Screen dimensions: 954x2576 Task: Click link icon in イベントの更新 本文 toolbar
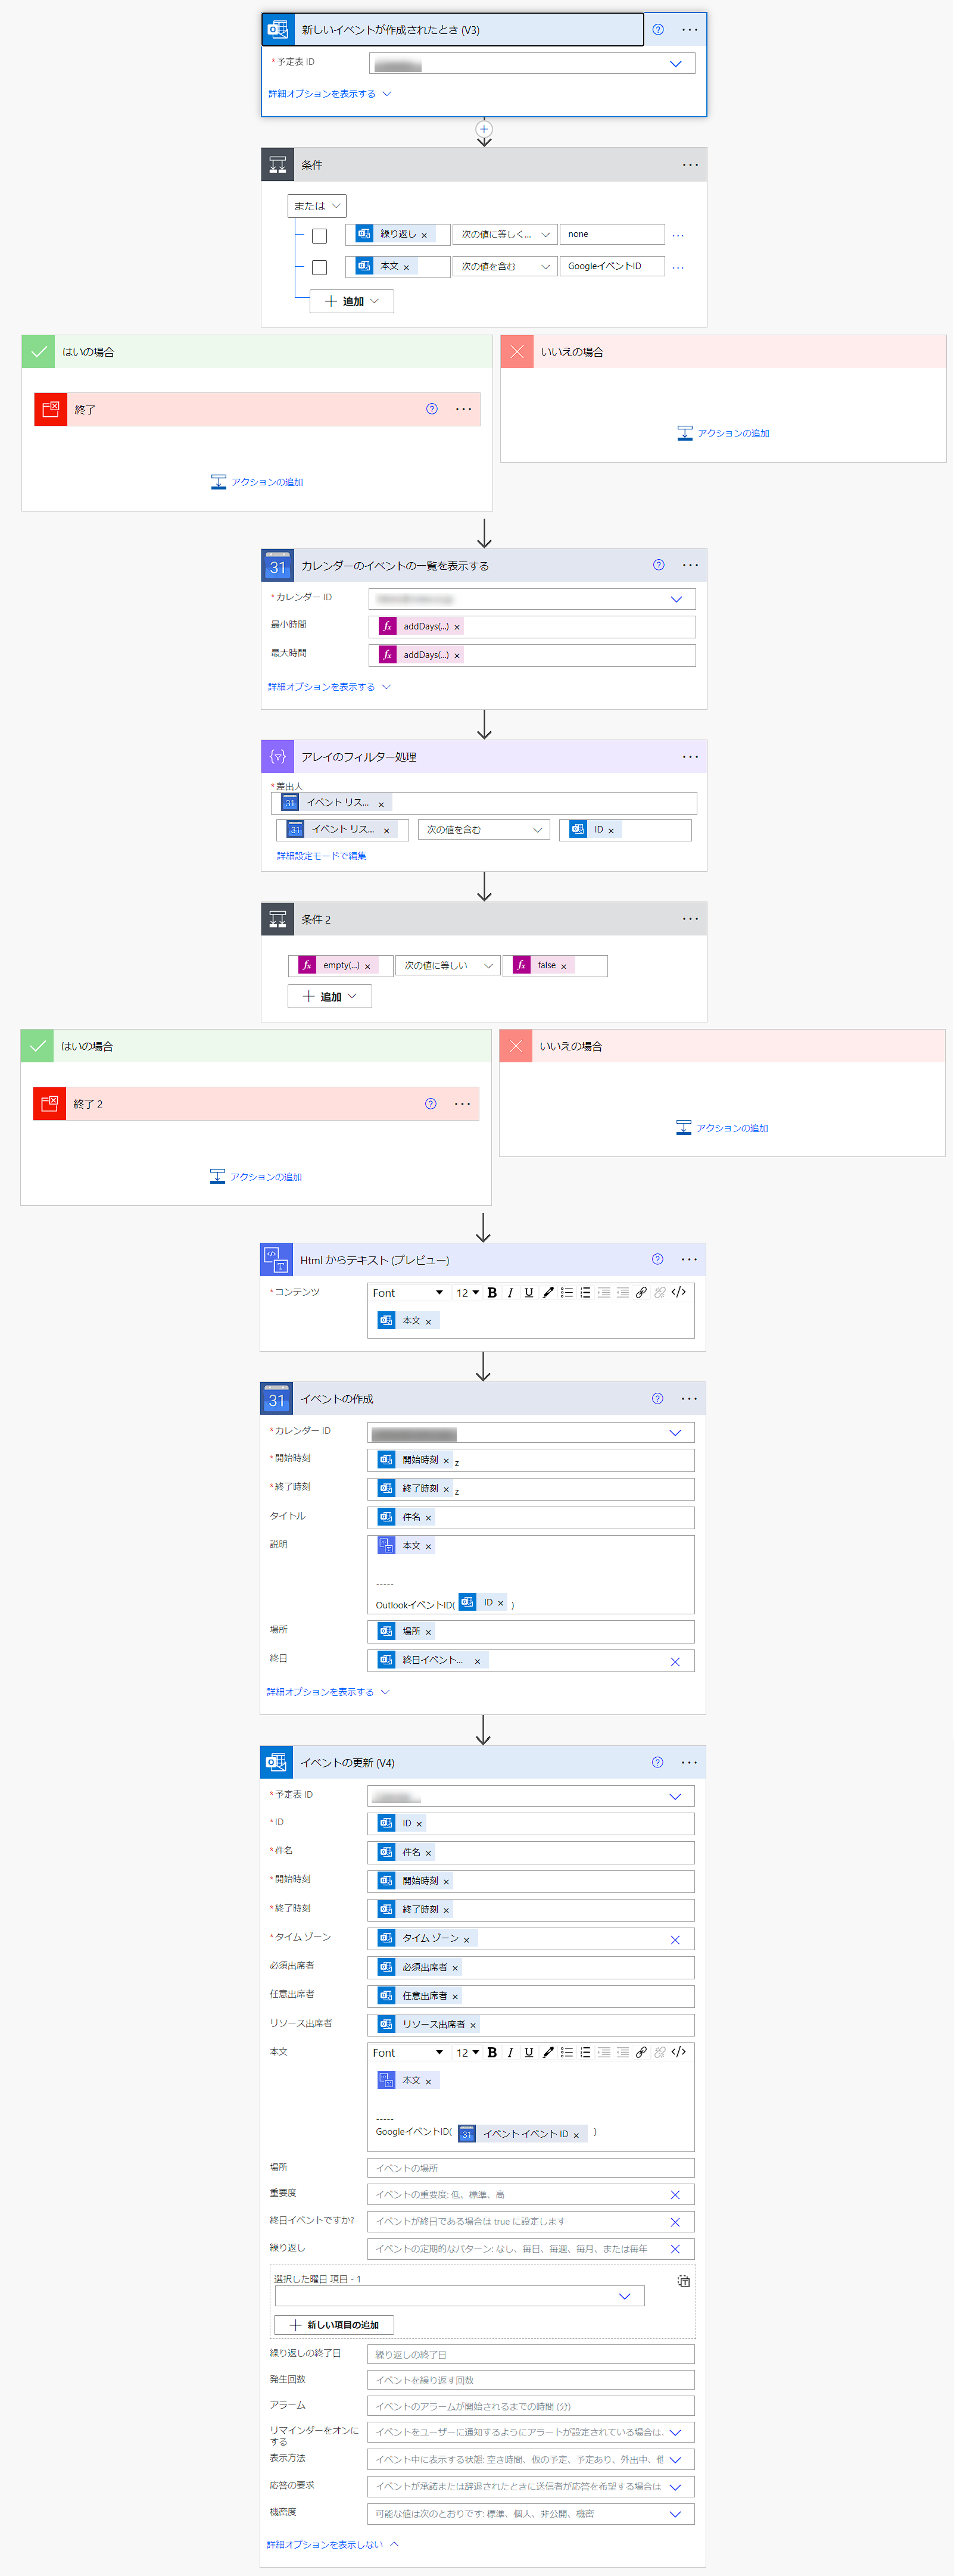[x=641, y=2053]
